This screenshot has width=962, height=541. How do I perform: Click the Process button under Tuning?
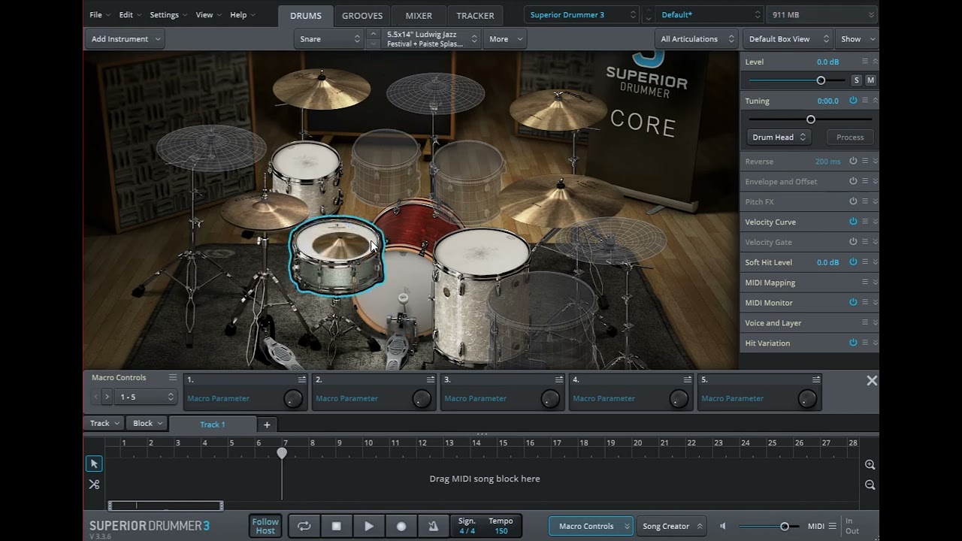tap(850, 138)
